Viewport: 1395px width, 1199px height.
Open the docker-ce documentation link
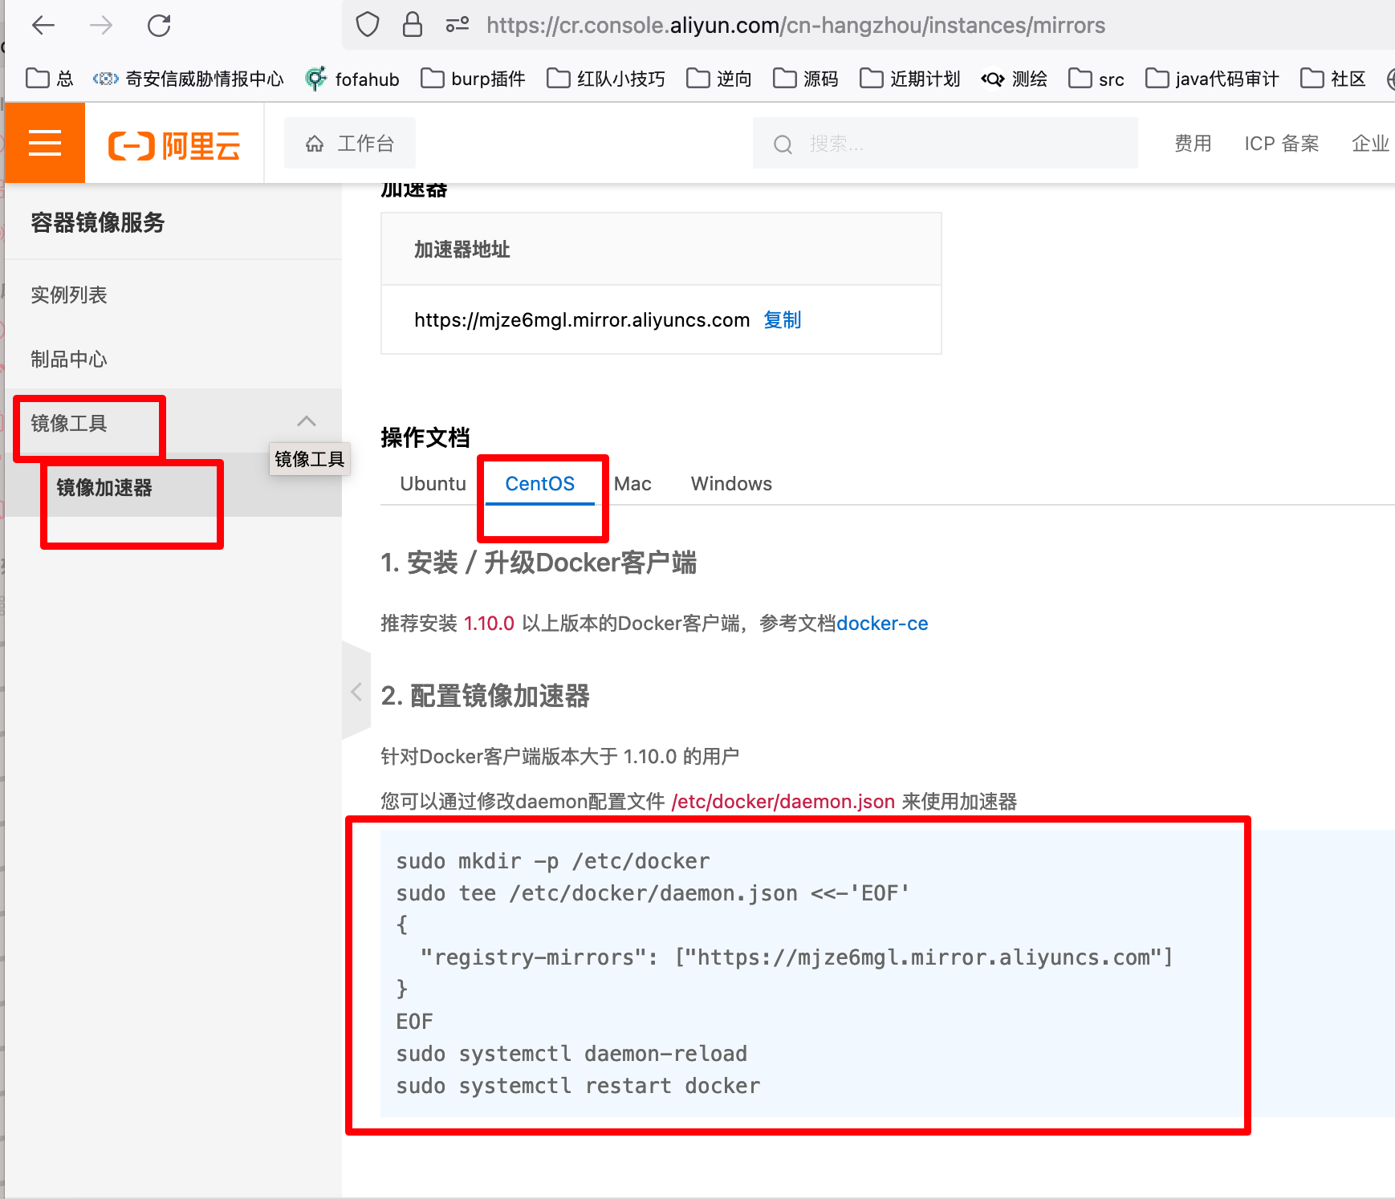click(882, 624)
